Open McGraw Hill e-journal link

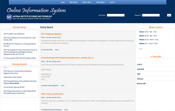[x=141, y=84]
